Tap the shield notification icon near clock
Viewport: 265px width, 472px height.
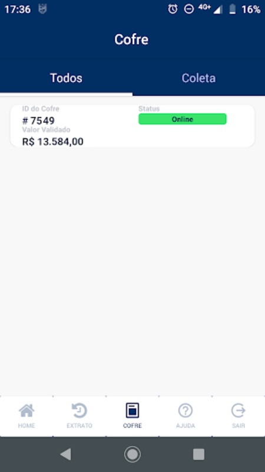coord(42,9)
